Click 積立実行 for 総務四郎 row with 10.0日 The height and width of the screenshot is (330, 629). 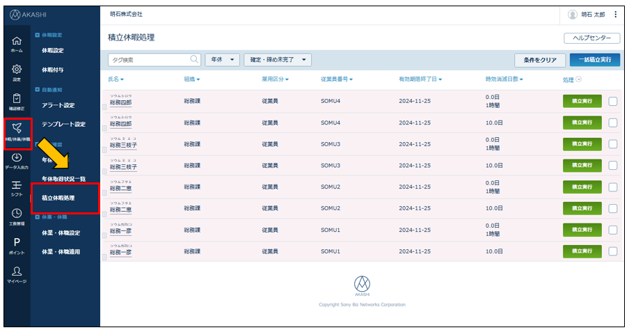tap(582, 123)
